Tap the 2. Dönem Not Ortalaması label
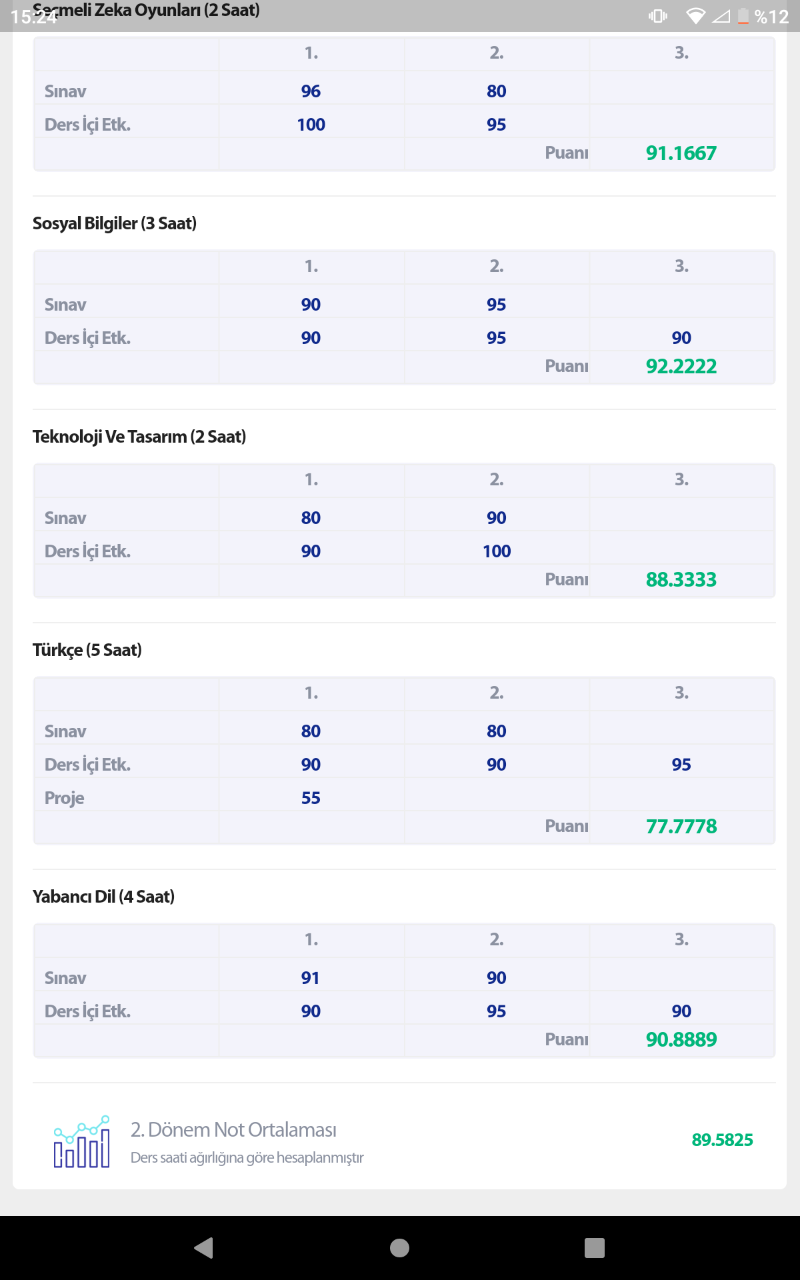Viewport: 800px width, 1280px height. coord(233,1130)
